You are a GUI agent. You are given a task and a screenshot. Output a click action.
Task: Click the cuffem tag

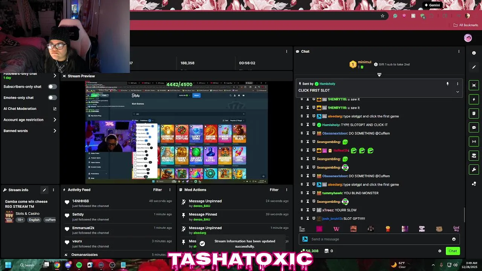50,220
